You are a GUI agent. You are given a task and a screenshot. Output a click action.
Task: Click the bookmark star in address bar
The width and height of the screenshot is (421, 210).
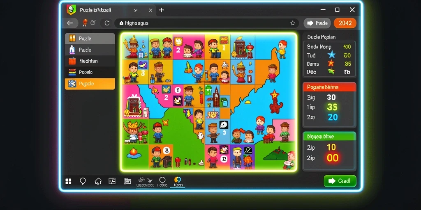pyautogui.click(x=293, y=23)
